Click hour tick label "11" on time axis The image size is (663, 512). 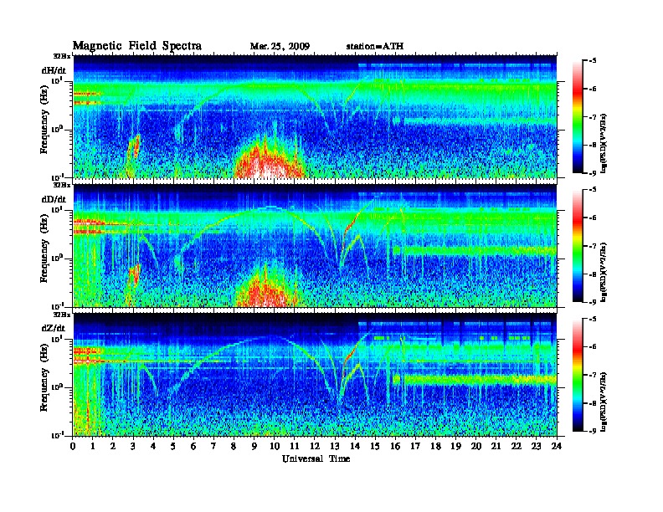pyautogui.click(x=295, y=447)
